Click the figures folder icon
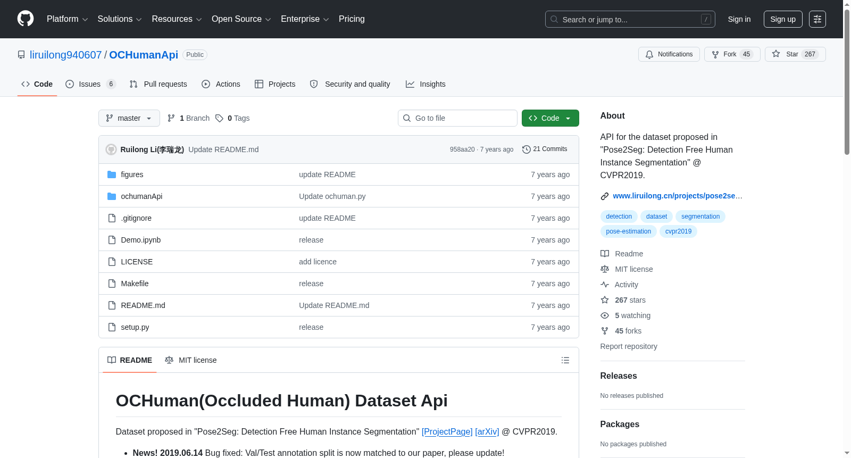Image resolution: width=851 pixels, height=458 pixels. 112,174
